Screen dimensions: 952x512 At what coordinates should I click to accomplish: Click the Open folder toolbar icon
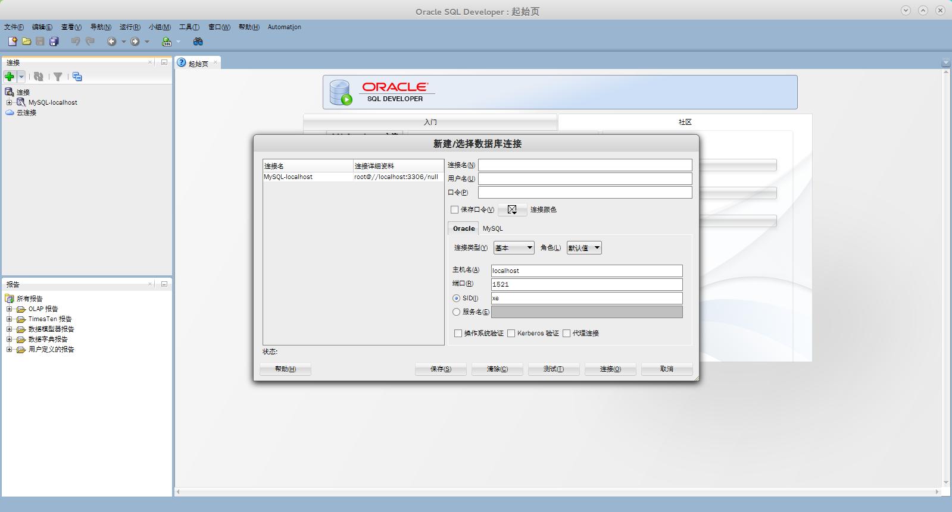click(26, 41)
